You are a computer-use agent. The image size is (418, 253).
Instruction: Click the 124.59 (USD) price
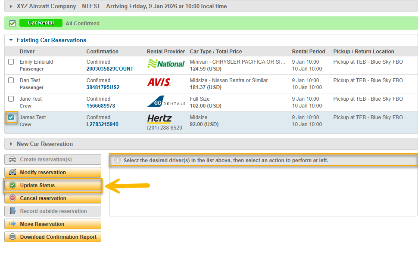click(x=206, y=69)
